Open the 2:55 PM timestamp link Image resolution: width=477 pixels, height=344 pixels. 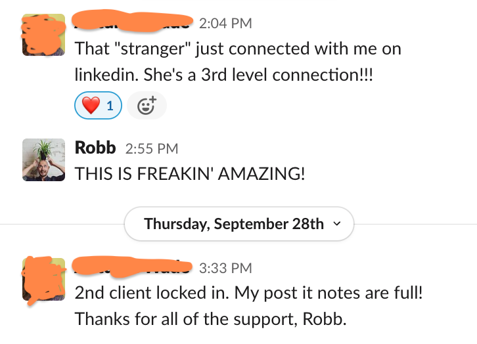coord(151,149)
